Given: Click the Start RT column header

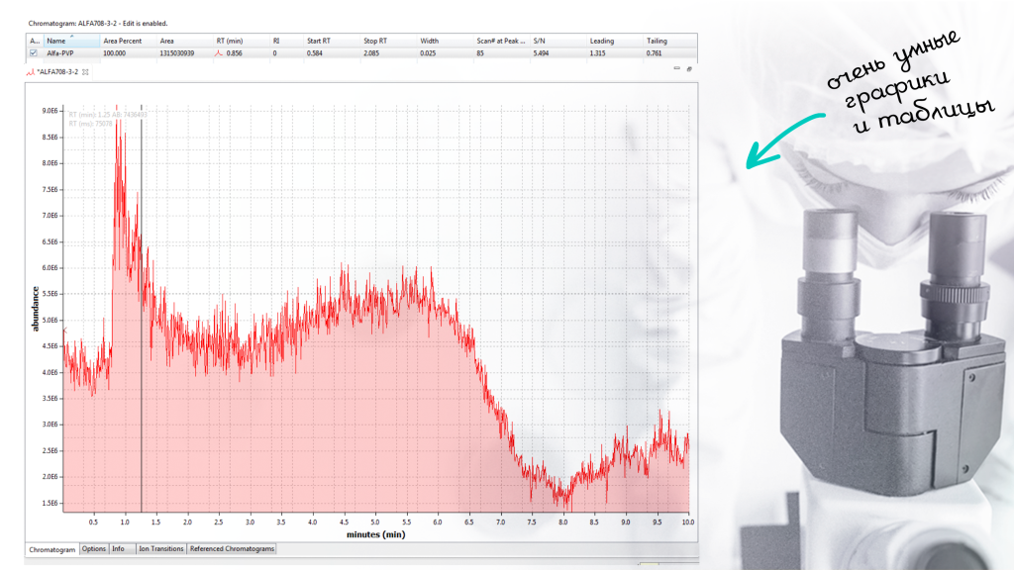Looking at the screenshot, I should [x=319, y=41].
